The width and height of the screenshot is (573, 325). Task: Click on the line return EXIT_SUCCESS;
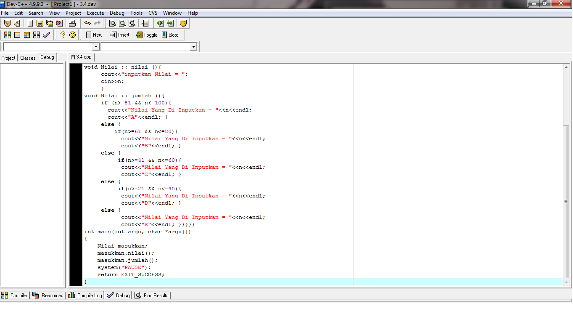pyautogui.click(x=131, y=274)
